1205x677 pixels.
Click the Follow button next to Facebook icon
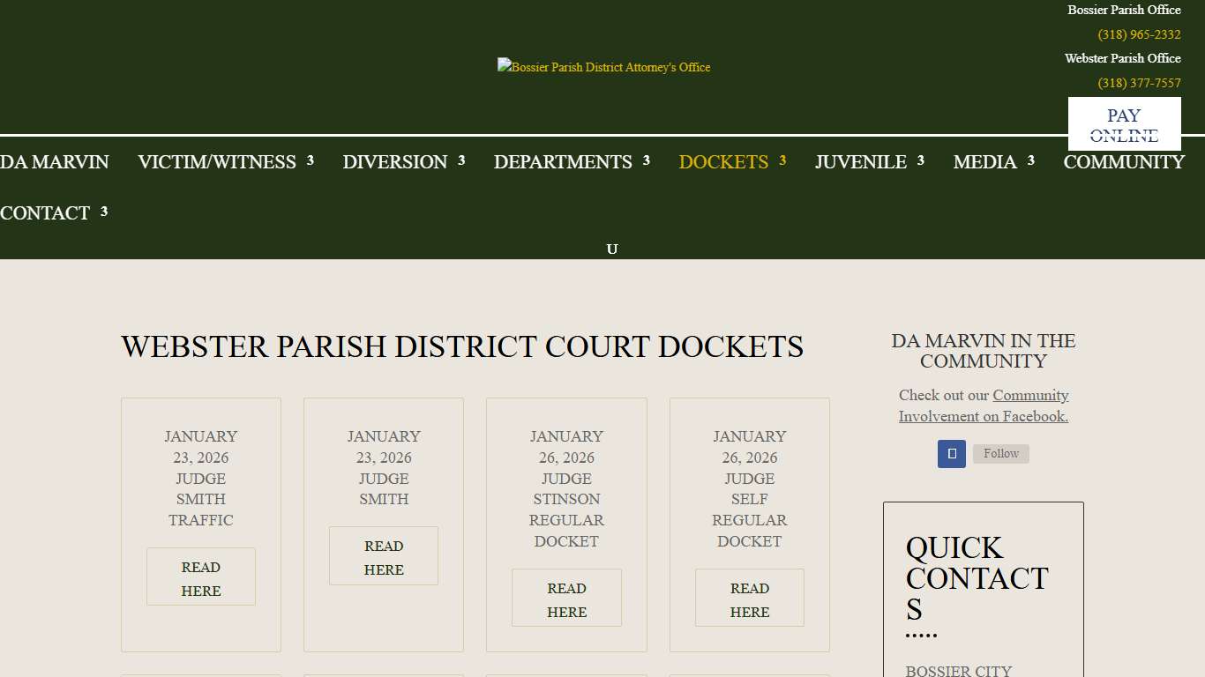[x=1000, y=453]
